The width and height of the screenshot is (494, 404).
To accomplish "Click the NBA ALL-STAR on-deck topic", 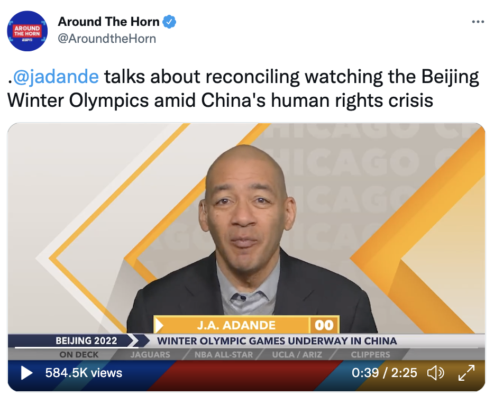I will click(x=224, y=355).
